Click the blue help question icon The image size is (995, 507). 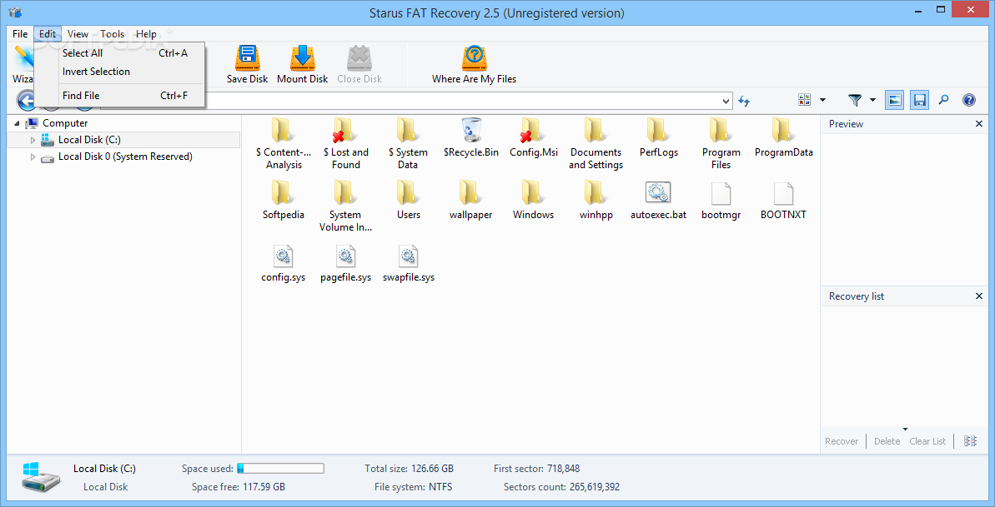[969, 100]
